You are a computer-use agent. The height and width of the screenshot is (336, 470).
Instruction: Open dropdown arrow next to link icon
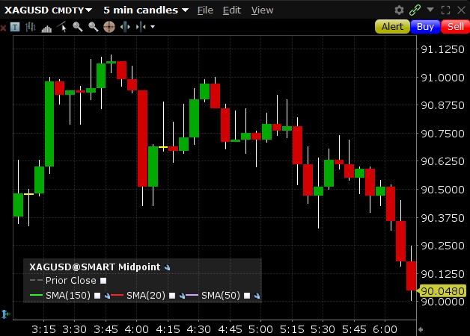430,10
